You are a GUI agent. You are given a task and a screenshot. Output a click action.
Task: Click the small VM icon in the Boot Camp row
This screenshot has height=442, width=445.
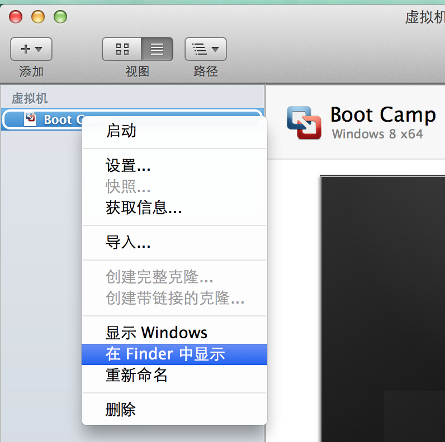tap(30, 119)
